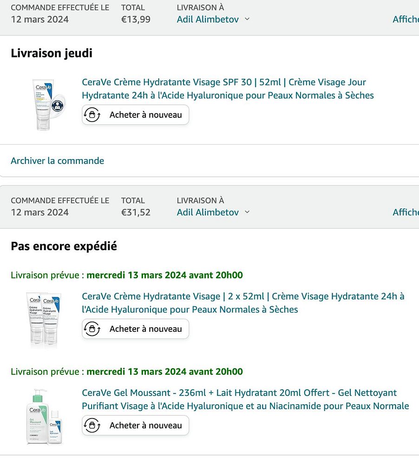Click the Afficher link on the €31,52 order
The image size is (419, 464).
point(406,212)
